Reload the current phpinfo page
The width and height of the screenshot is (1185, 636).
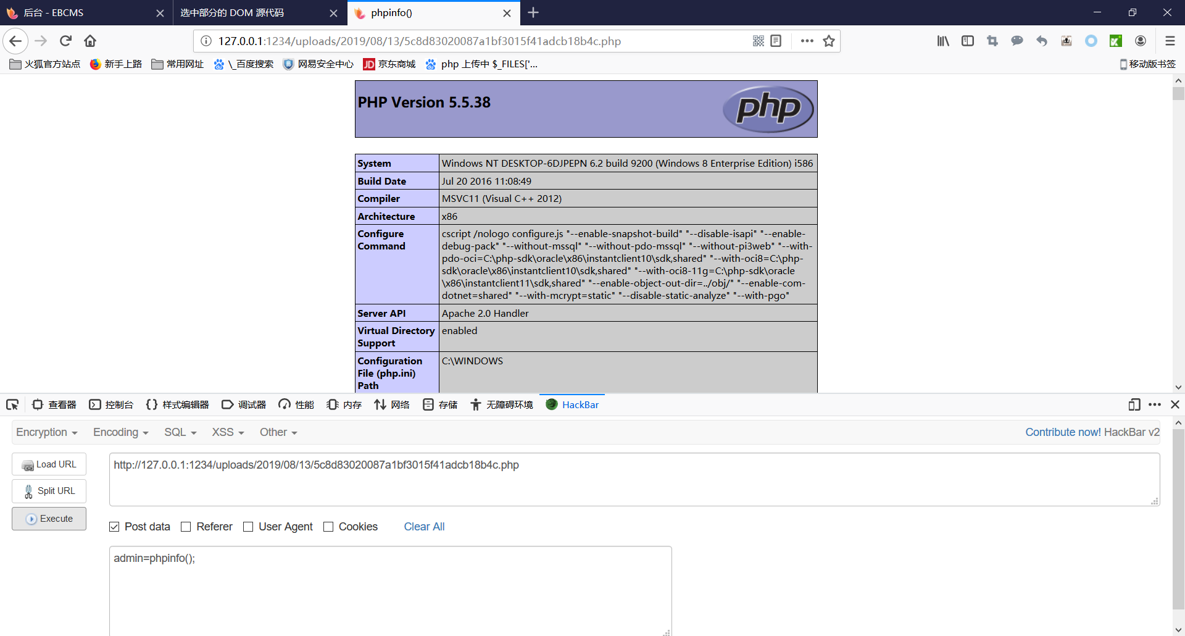pyautogui.click(x=65, y=41)
